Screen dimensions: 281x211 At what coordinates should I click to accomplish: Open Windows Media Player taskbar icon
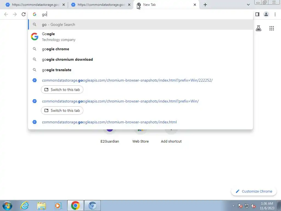pyautogui.click(x=58, y=206)
